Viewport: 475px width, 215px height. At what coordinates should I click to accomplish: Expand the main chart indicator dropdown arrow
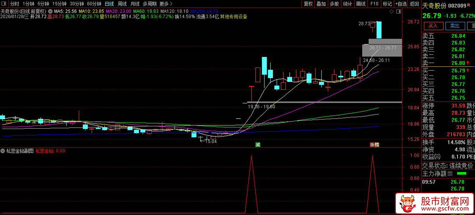50,11
